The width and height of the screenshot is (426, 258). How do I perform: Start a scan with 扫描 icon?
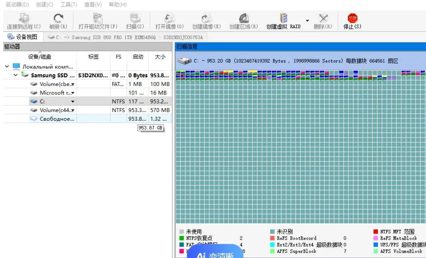tap(135, 18)
